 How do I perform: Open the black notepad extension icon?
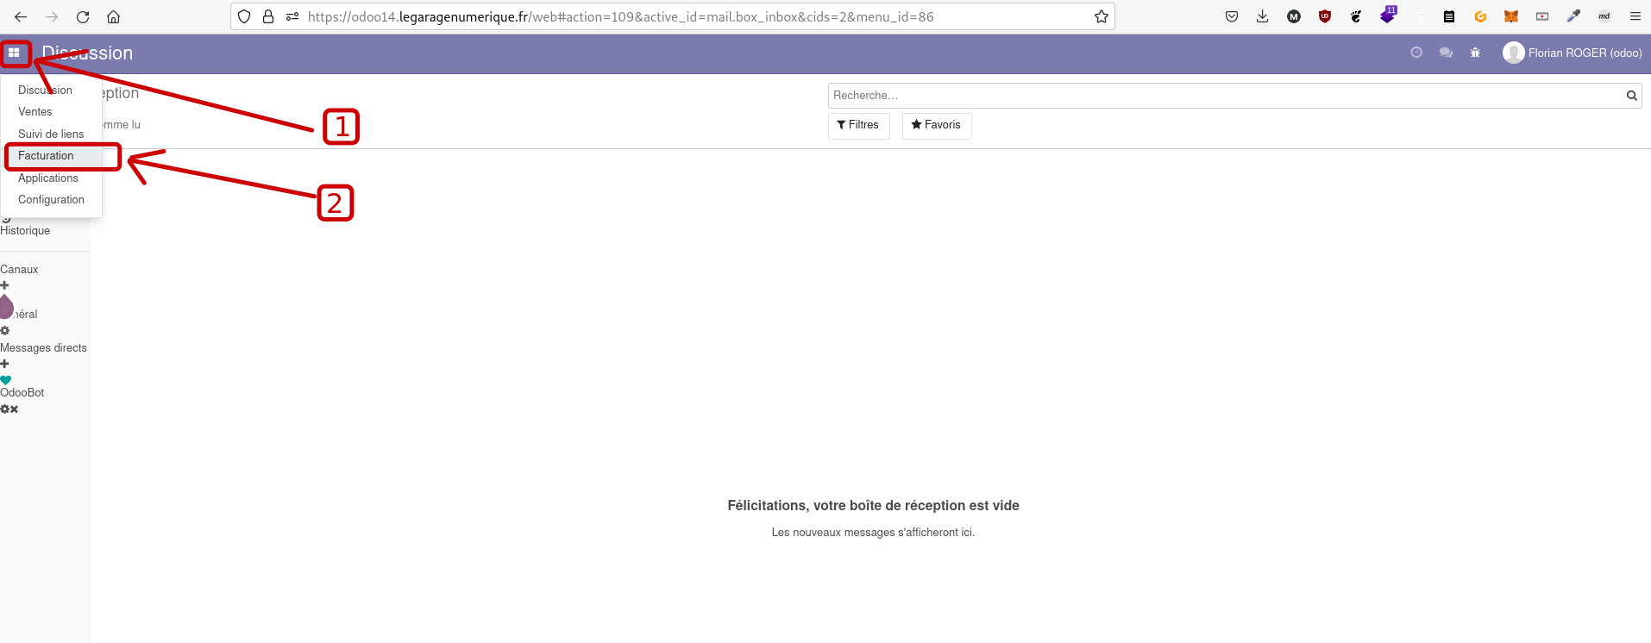[1449, 16]
